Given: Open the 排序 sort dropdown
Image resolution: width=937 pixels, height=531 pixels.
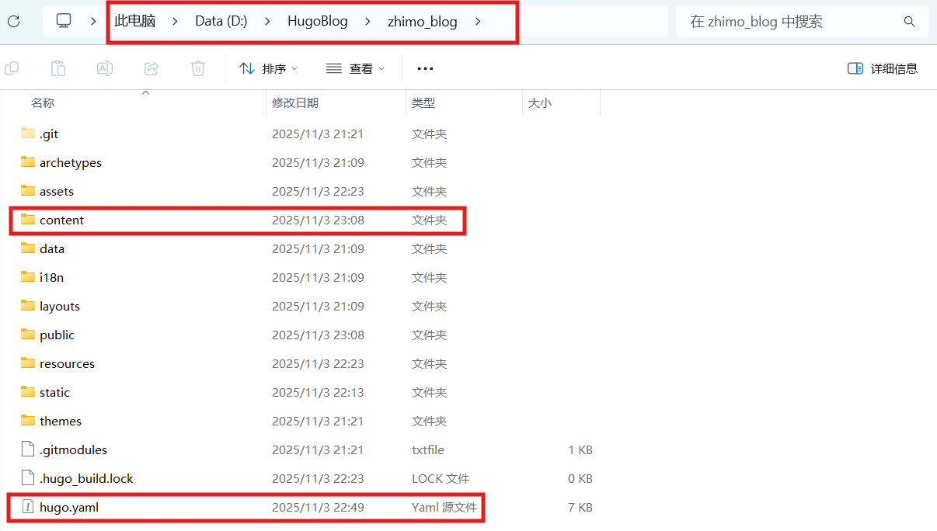Looking at the screenshot, I should click(269, 68).
